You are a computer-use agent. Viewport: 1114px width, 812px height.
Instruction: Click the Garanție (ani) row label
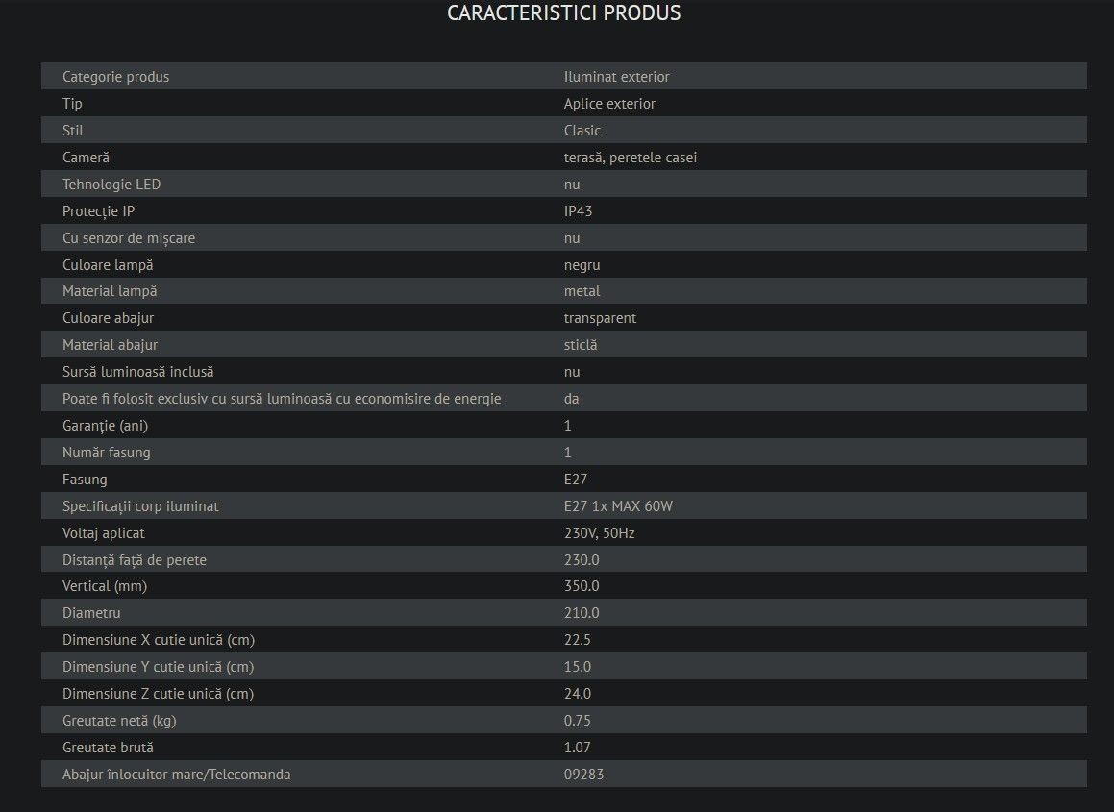point(105,426)
